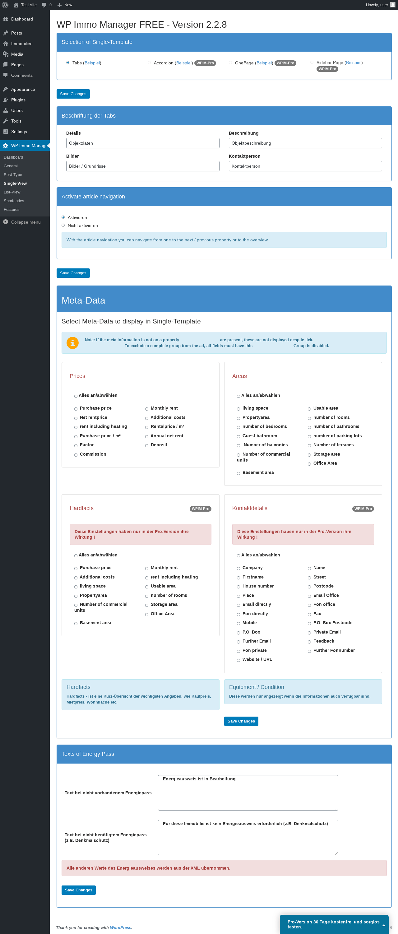Open the Appearance menu in the sidebar
The height and width of the screenshot is (934, 398).
tap(23, 89)
